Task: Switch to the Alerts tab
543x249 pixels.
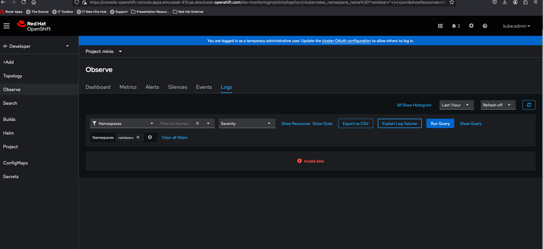Action: (152, 87)
